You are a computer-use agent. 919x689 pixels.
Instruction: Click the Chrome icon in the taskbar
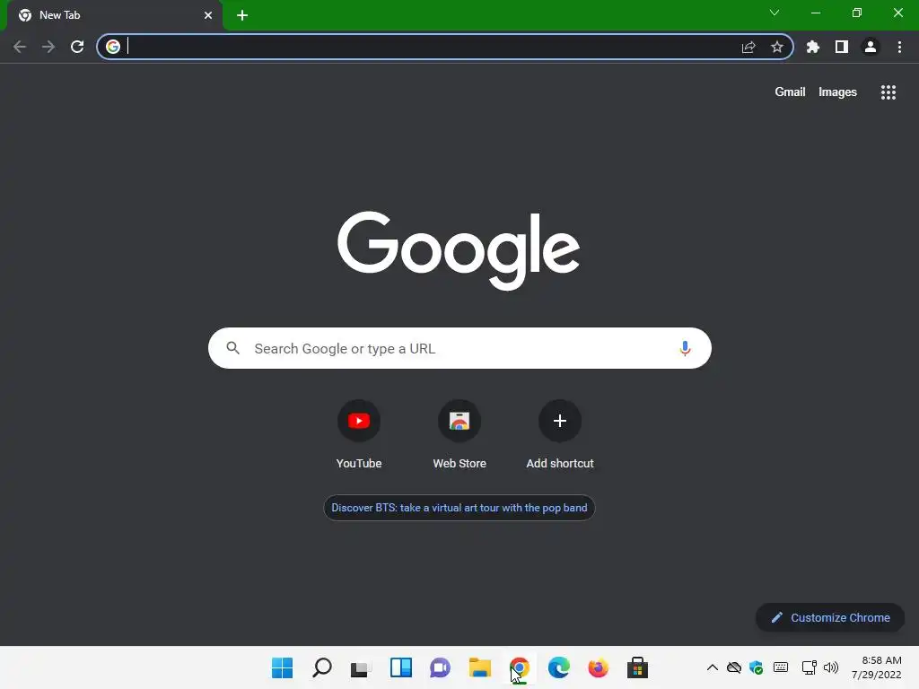520,667
